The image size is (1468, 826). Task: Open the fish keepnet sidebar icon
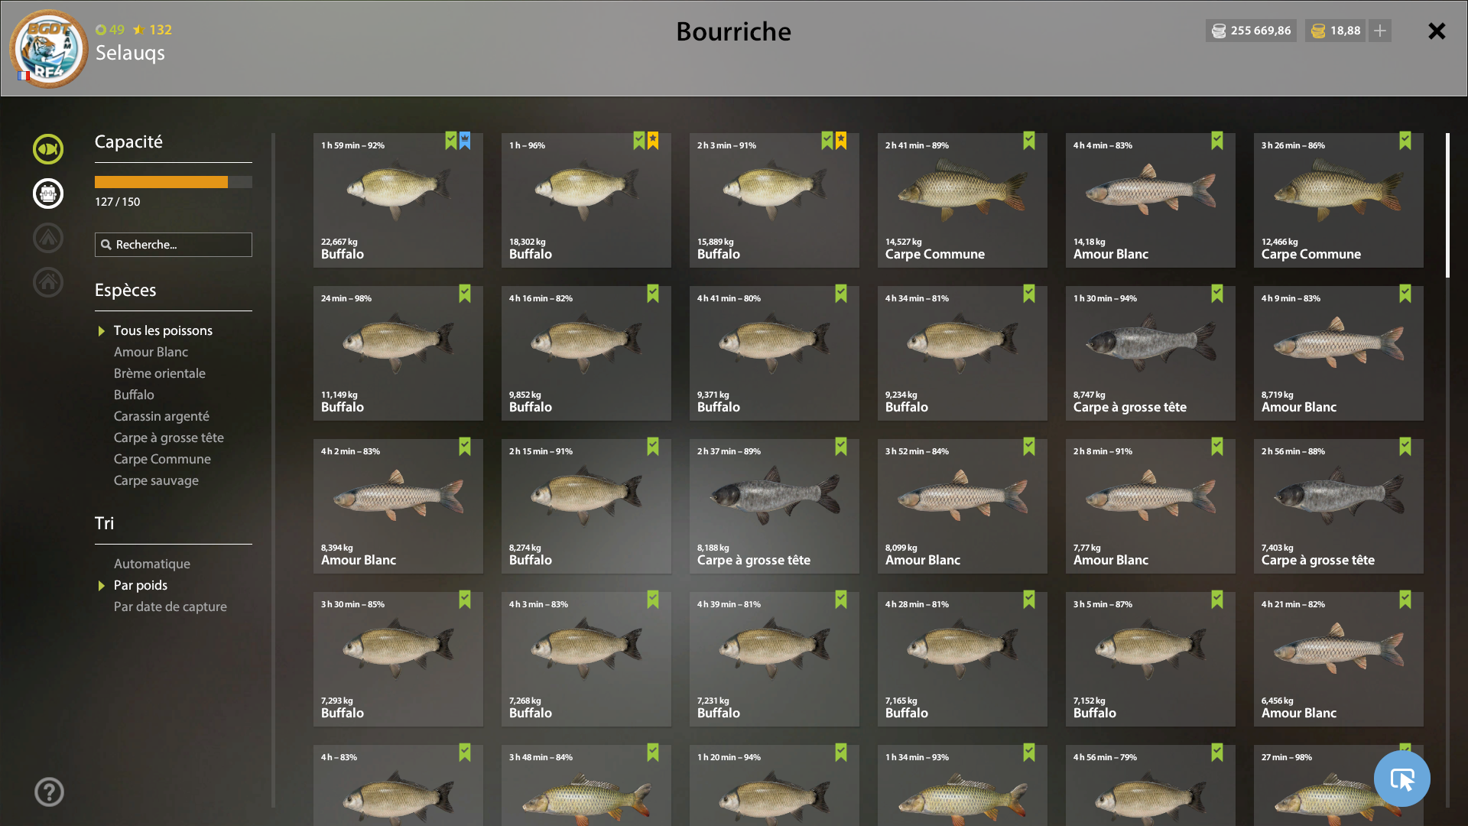[x=48, y=149]
